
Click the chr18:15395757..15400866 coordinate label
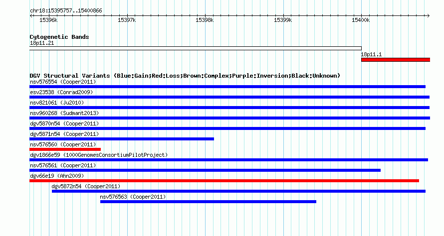[66, 11]
